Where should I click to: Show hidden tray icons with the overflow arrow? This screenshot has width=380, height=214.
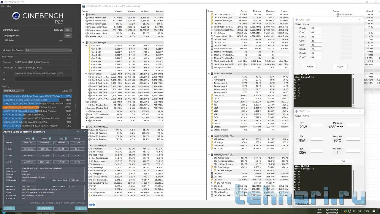pos(341,211)
